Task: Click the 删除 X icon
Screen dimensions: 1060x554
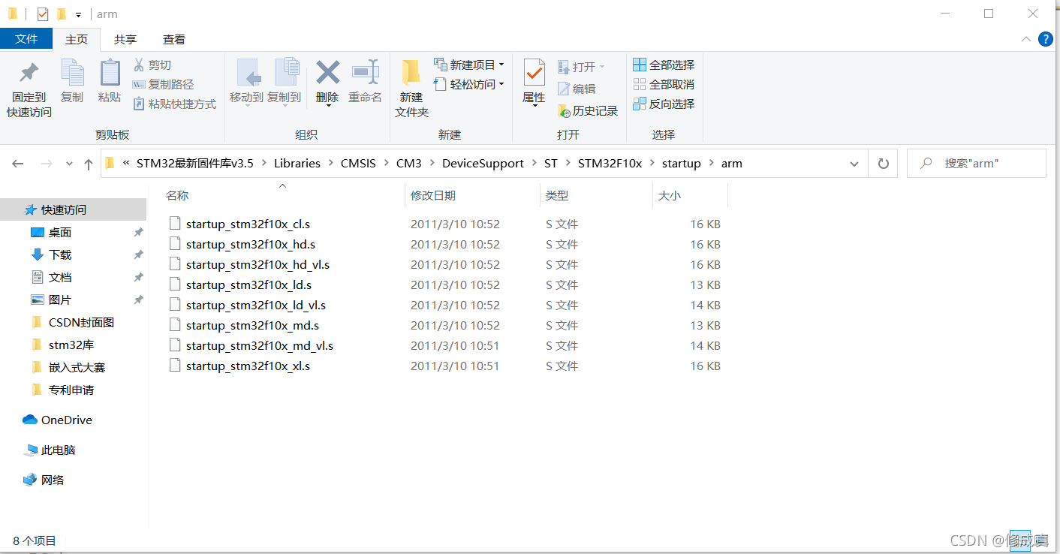Action: (327, 73)
